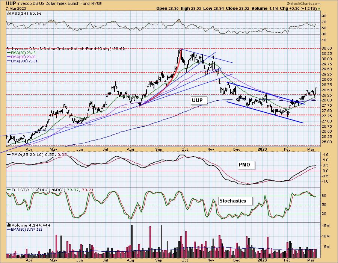Click the Volume 4.1M header value
This screenshot has height=263, width=338.
click(265, 8)
